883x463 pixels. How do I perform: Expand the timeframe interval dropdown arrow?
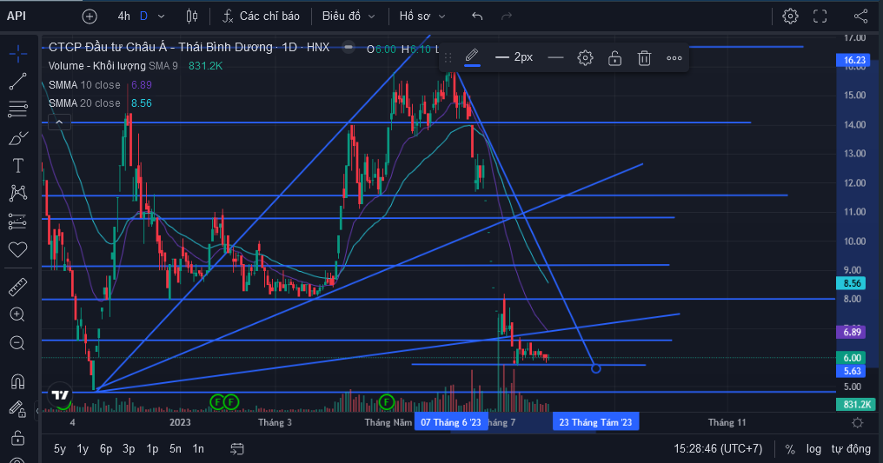coord(161,17)
